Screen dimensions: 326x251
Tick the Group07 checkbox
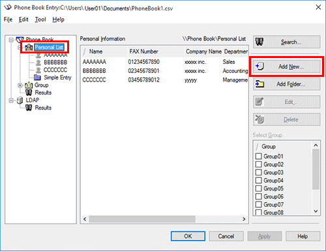[258, 205]
